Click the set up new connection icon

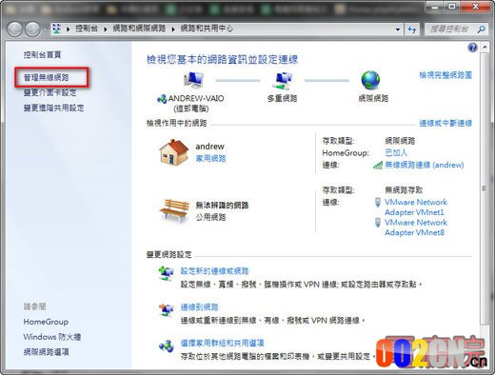[x=167, y=273]
